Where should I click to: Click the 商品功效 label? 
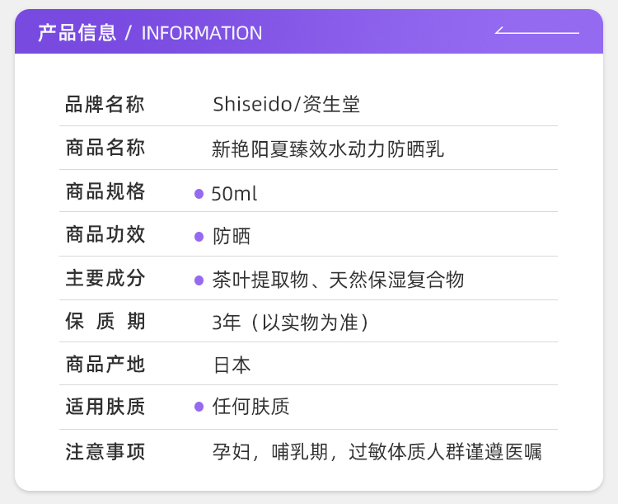pyautogui.click(x=105, y=235)
